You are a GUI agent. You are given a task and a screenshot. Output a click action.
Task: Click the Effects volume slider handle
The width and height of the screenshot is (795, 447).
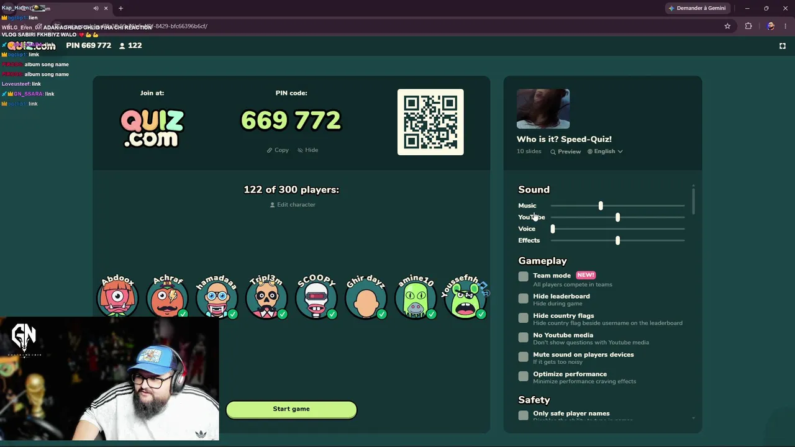617,241
